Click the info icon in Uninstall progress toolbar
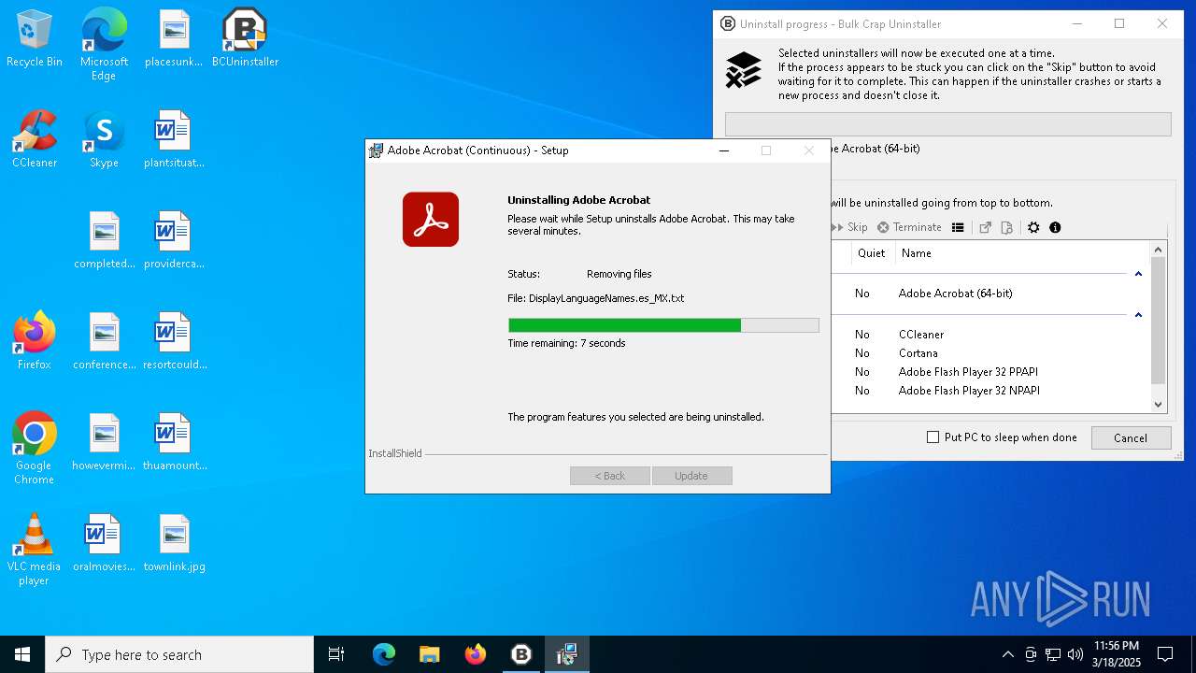The height and width of the screenshot is (673, 1196). 1055,227
